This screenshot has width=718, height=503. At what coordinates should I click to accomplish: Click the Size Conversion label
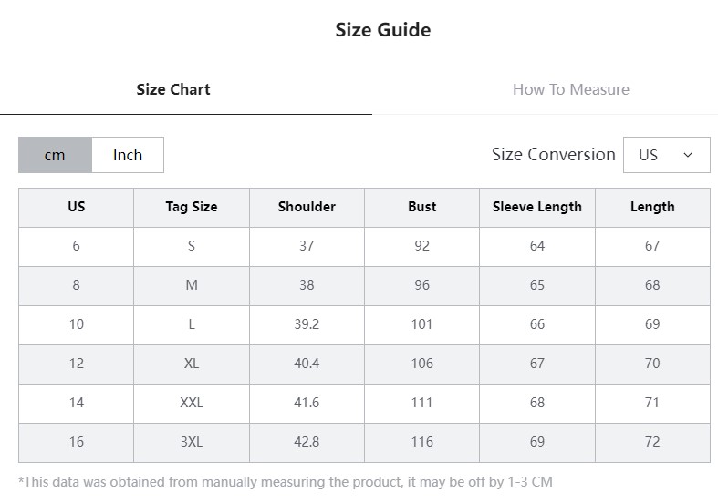click(x=553, y=155)
